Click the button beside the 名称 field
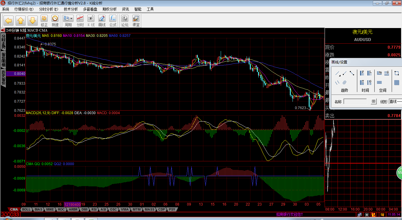 click(x=373, y=101)
